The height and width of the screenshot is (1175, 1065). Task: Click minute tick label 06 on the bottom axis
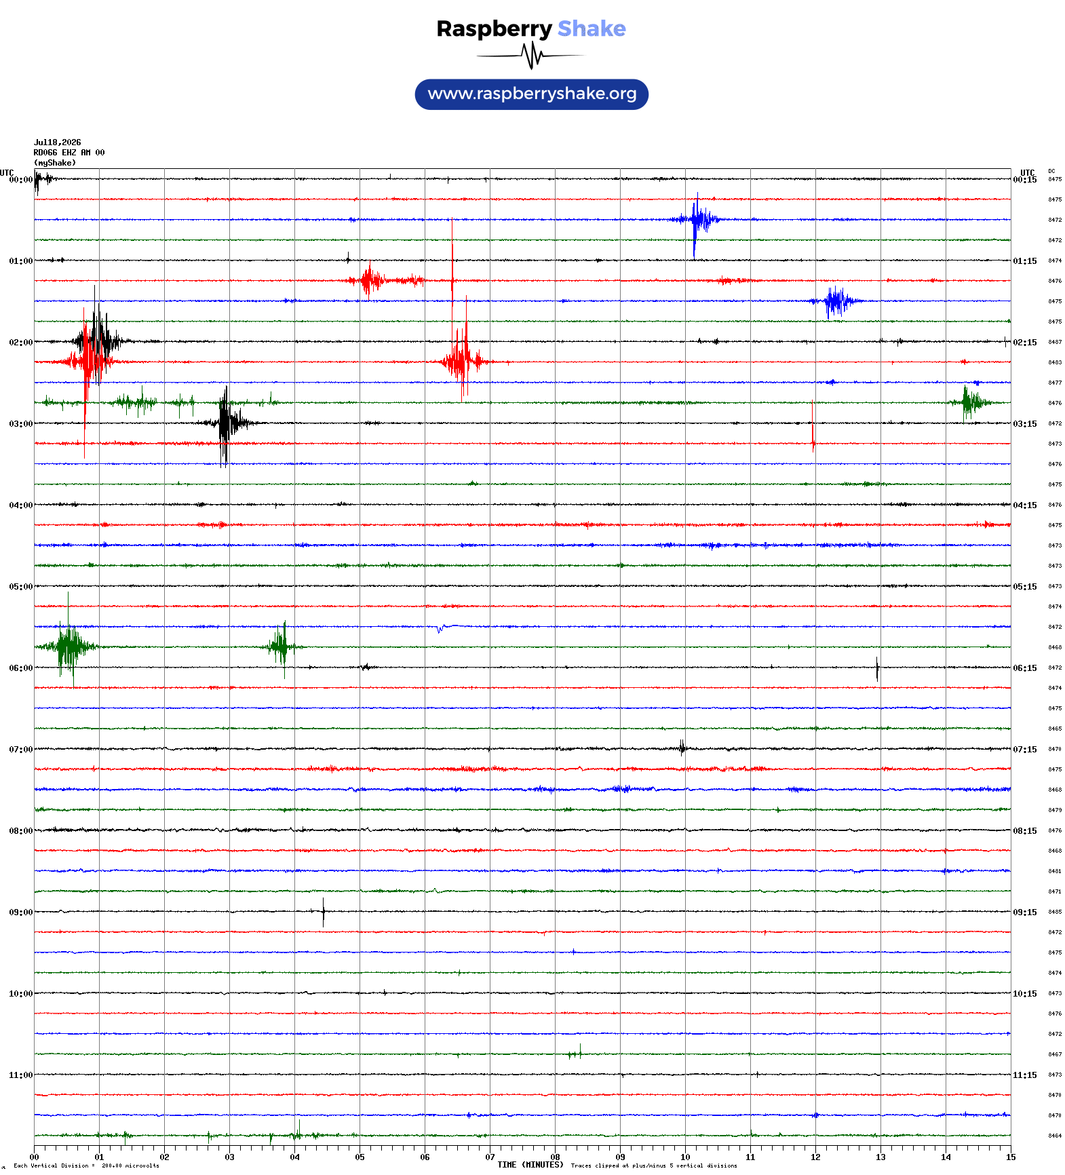click(425, 1157)
